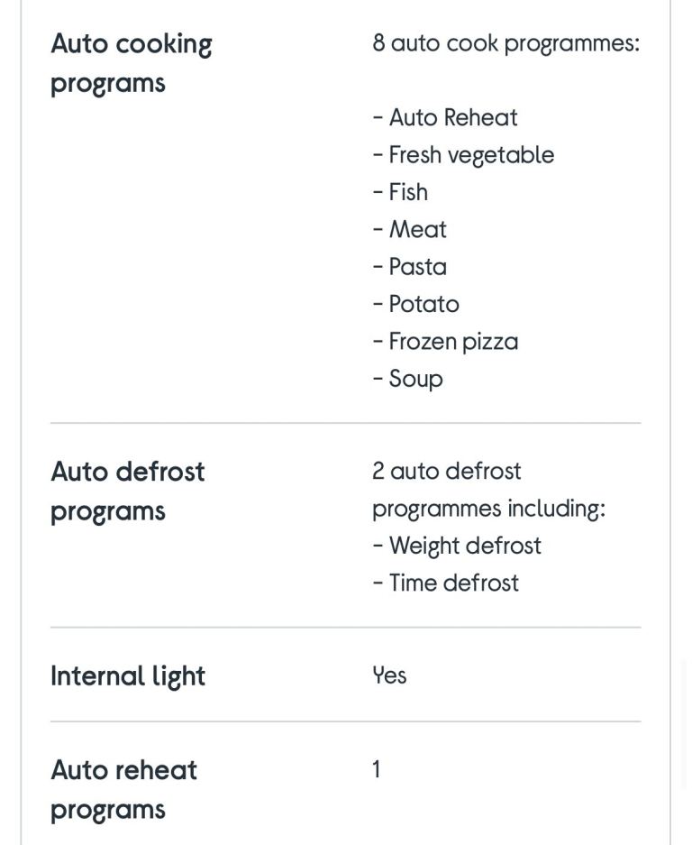Click the '2 auto defrost programmes including:' text
The height and width of the screenshot is (845, 692).
click(488, 490)
